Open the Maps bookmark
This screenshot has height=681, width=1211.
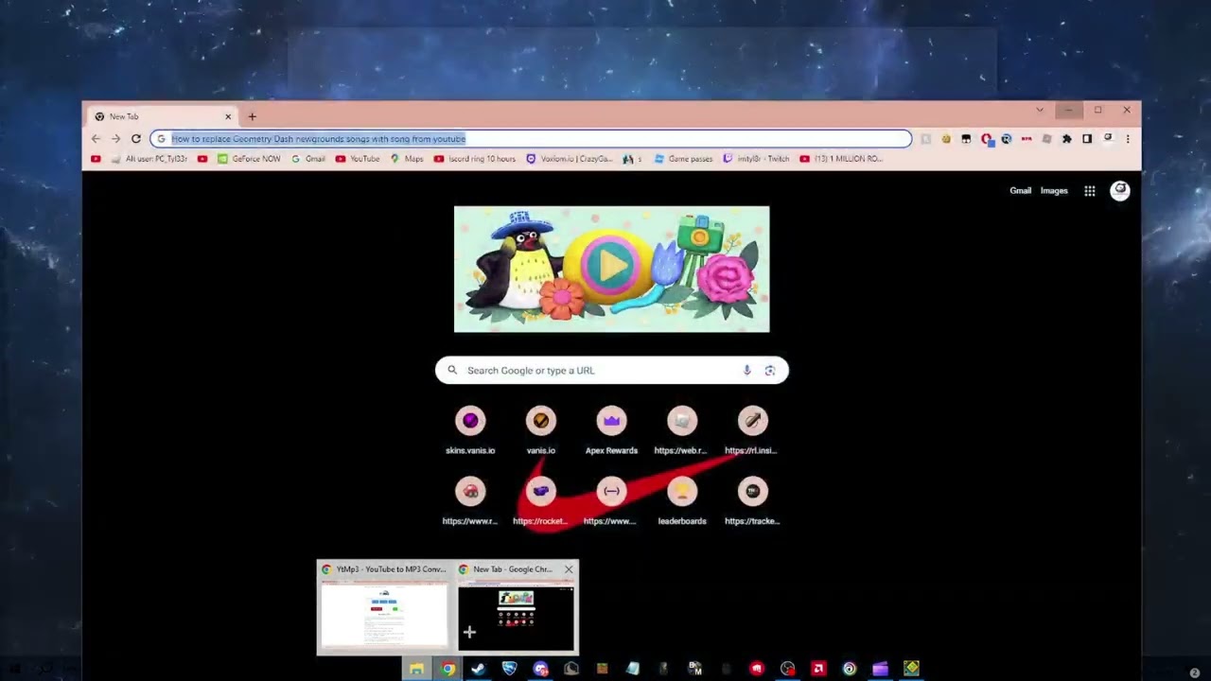(x=407, y=159)
